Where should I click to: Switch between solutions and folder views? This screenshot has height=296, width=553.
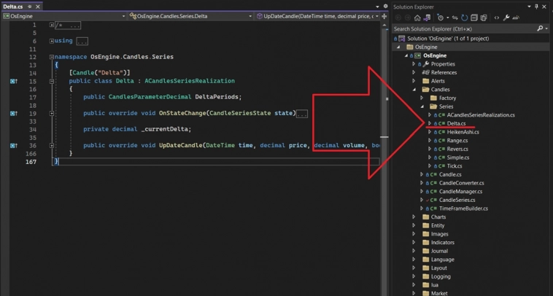pyautogui.click(x=427, y=17)
